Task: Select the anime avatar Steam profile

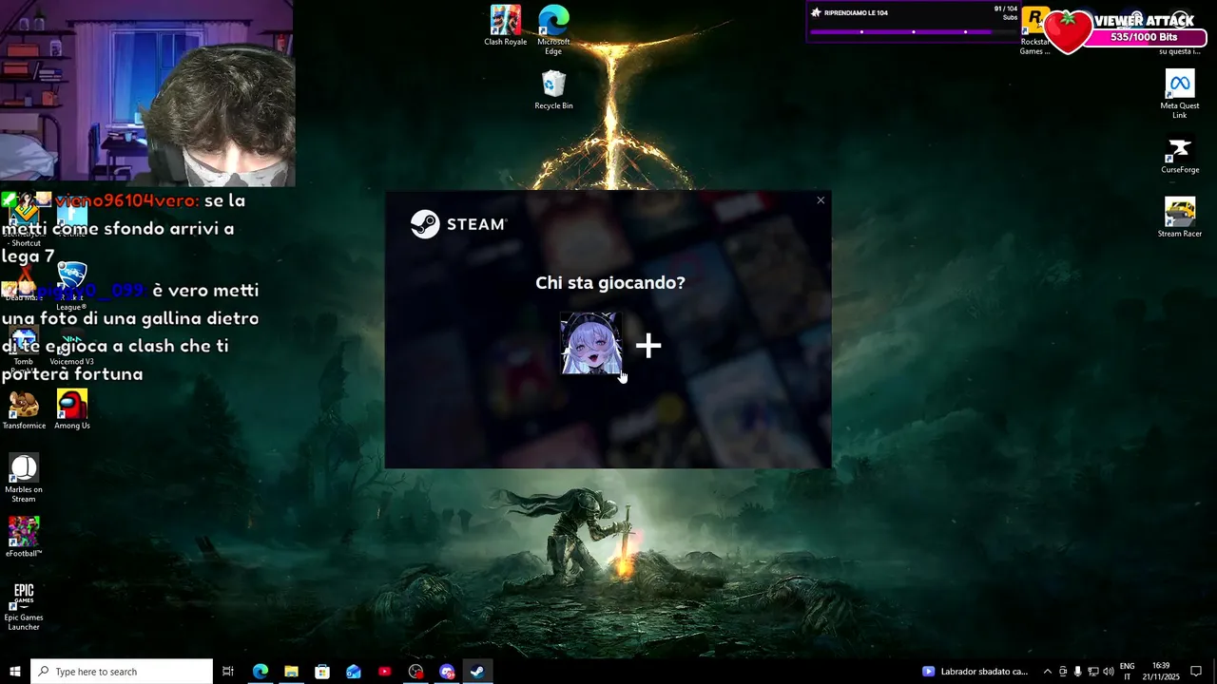Action: coord(591,343)
